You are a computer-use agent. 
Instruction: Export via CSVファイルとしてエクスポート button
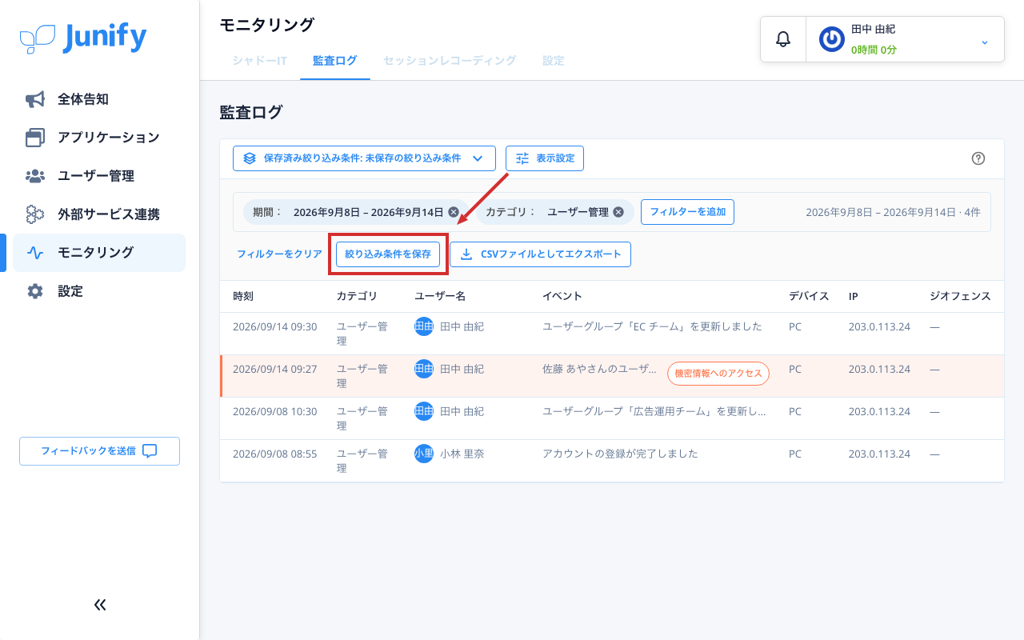coord(540,254)
